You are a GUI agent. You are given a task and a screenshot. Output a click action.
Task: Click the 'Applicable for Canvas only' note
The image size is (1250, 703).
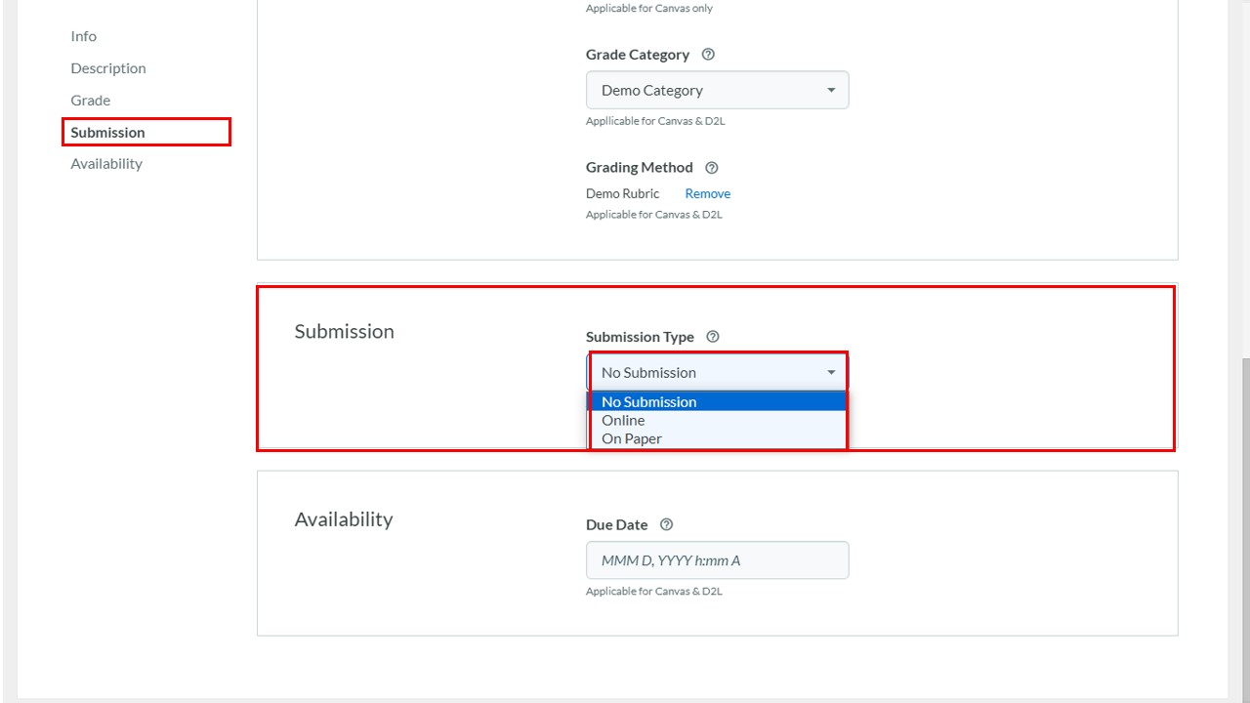649,9
